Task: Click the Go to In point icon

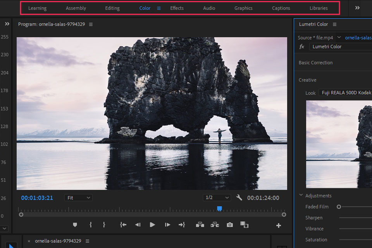Action: click(123, 225)
